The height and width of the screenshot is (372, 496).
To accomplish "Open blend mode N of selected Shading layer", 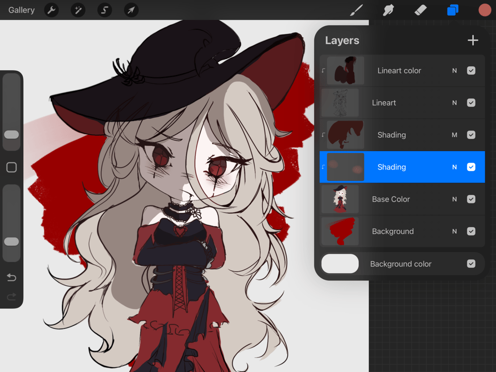I will [454, 167].
